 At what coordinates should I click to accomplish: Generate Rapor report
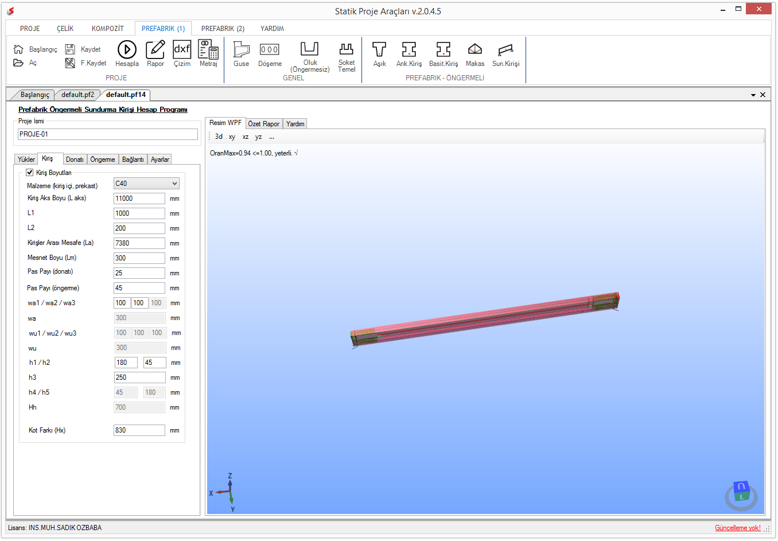point(155,54)
